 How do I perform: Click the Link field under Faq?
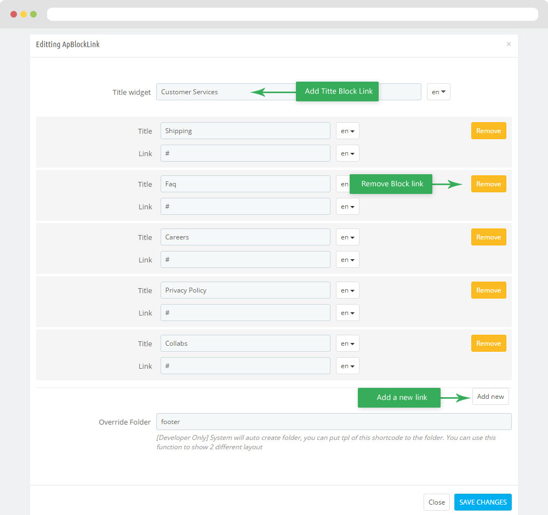coord(246,206)
